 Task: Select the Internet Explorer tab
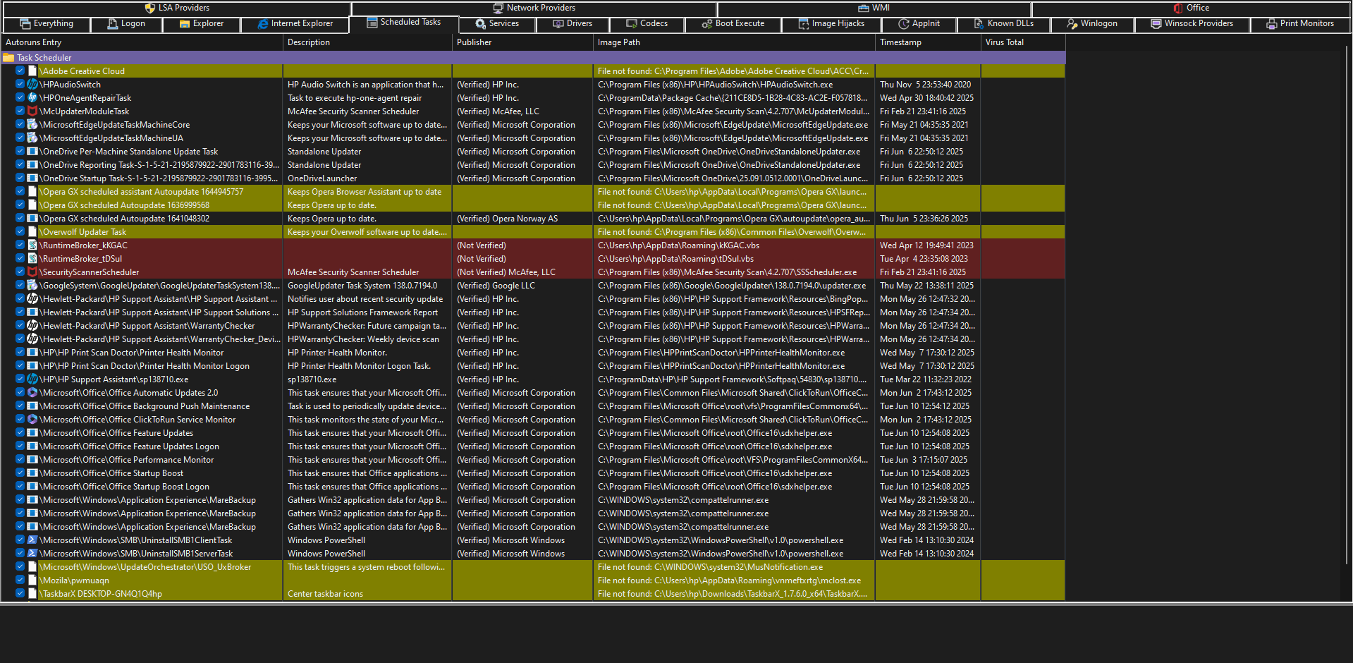(295, 24)
